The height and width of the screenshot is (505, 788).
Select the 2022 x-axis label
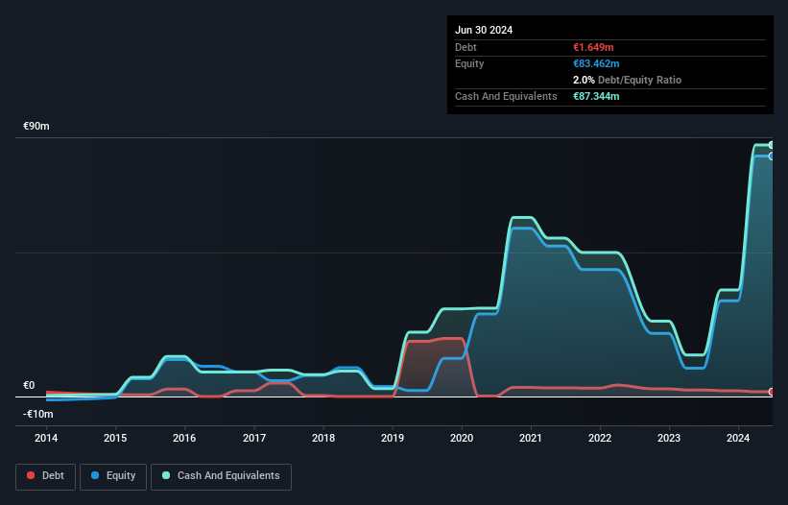pos(600,438)
